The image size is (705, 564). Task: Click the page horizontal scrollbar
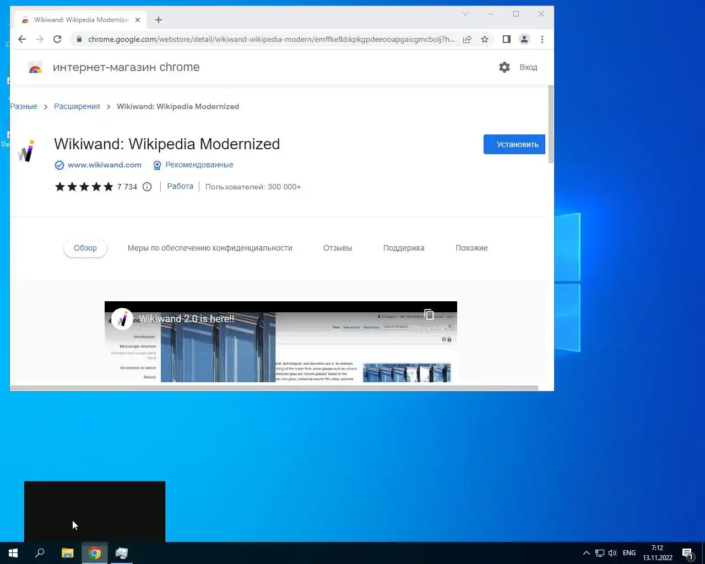tap(274, 388)
